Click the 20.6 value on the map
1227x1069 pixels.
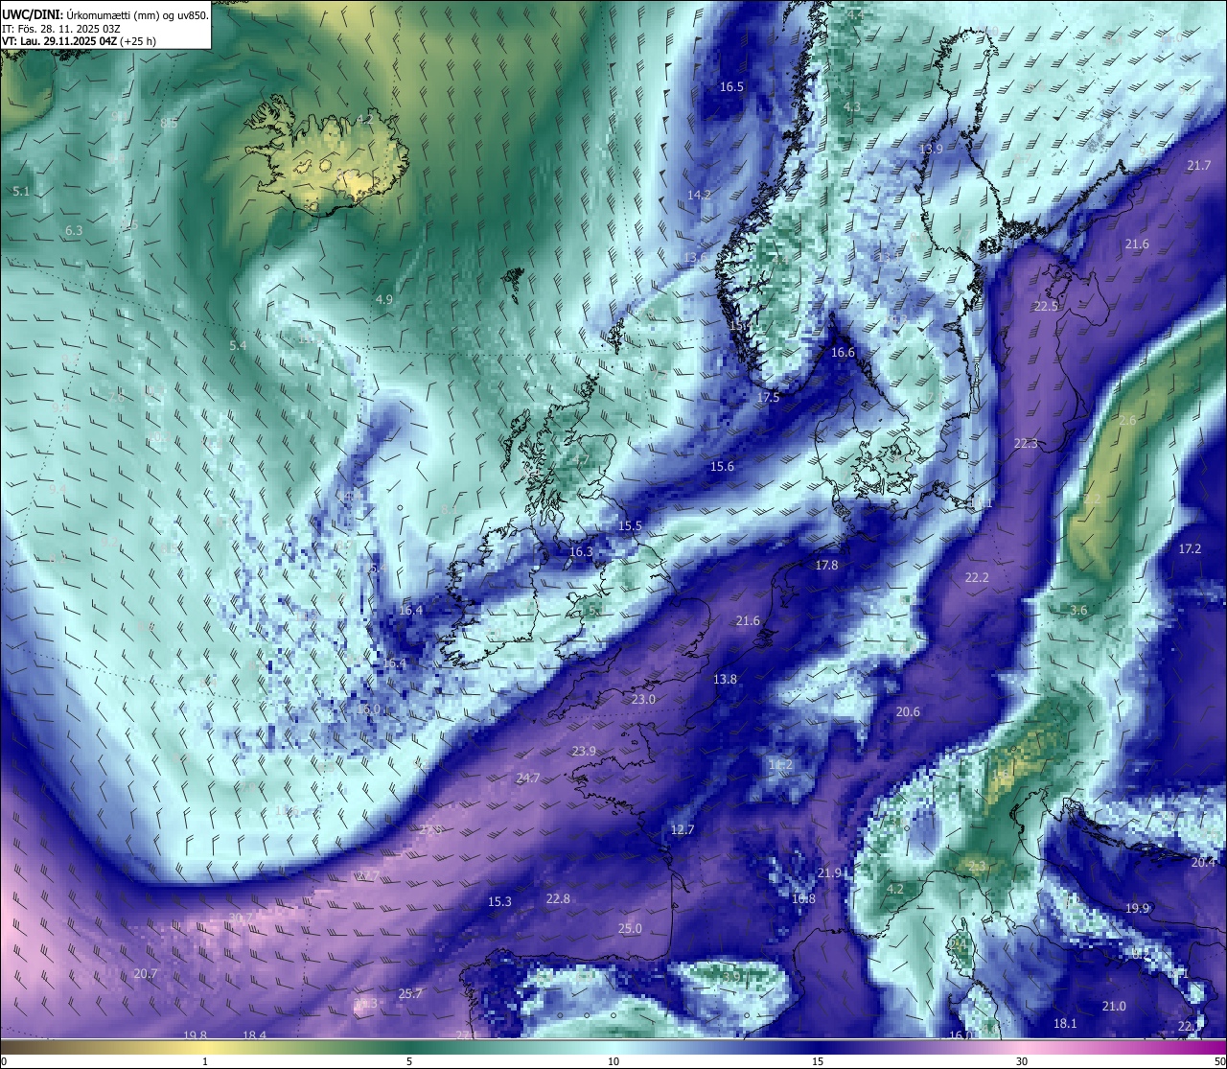point(908,711)
